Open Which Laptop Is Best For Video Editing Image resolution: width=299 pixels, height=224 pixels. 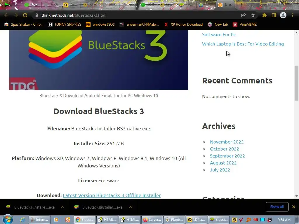(x=243, y=44)
